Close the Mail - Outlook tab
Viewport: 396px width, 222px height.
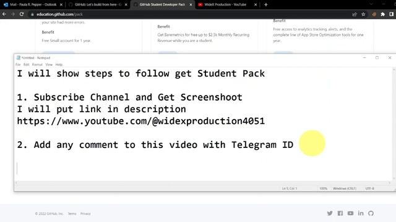61,4
